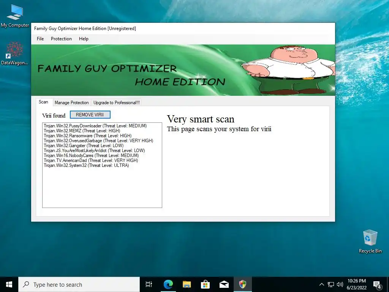The image size is (389, 292).
Task: Click the taskbar clock showing 10:26 PM
Action: (356, 284)
